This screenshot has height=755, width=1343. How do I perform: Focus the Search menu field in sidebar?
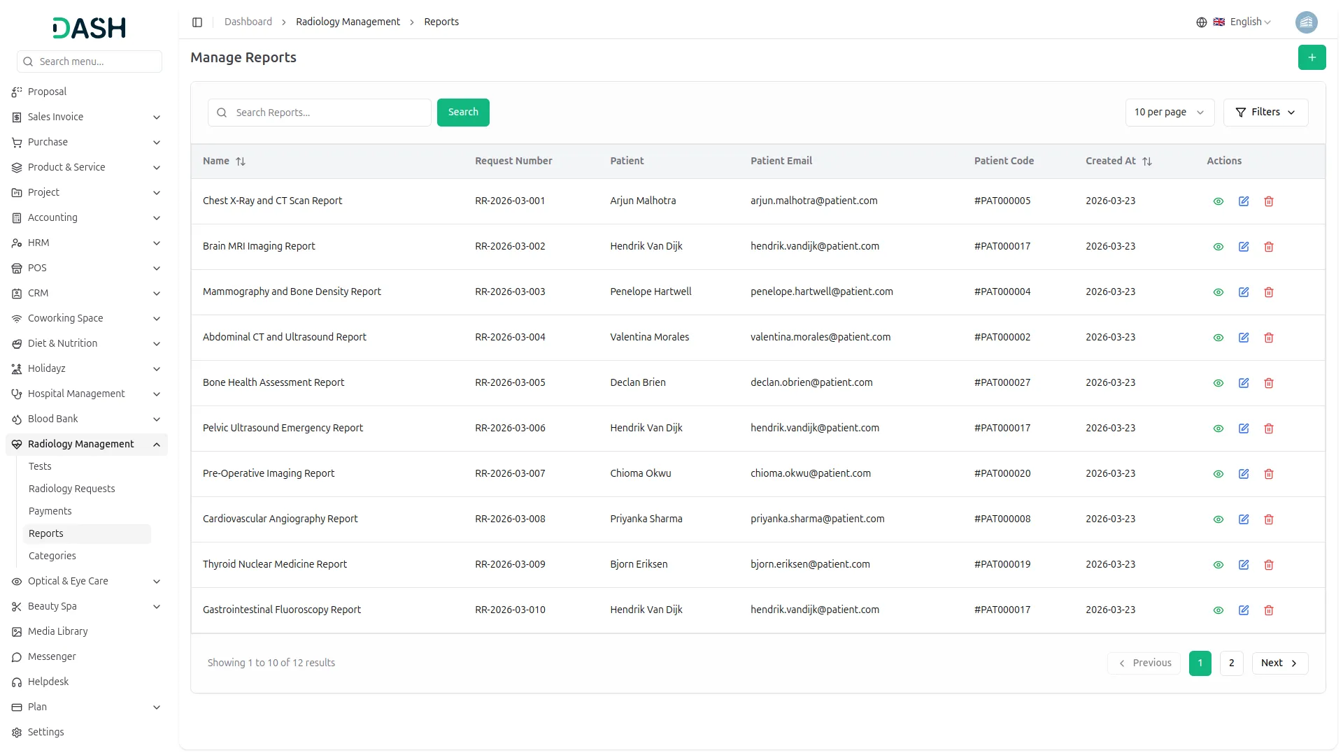[90, 62]
